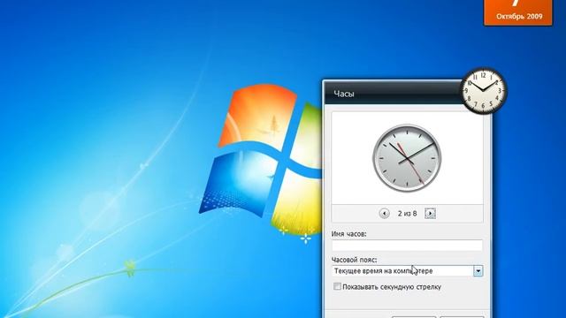This screenshot has height=318, width=566.
Task: Show the next clock face style
Action: point(430,214)
